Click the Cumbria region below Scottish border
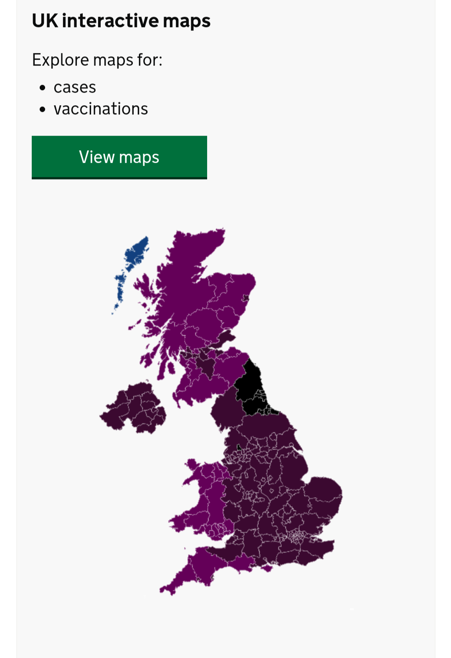This screenshot has width=451, height=658. tap(225, 411)
